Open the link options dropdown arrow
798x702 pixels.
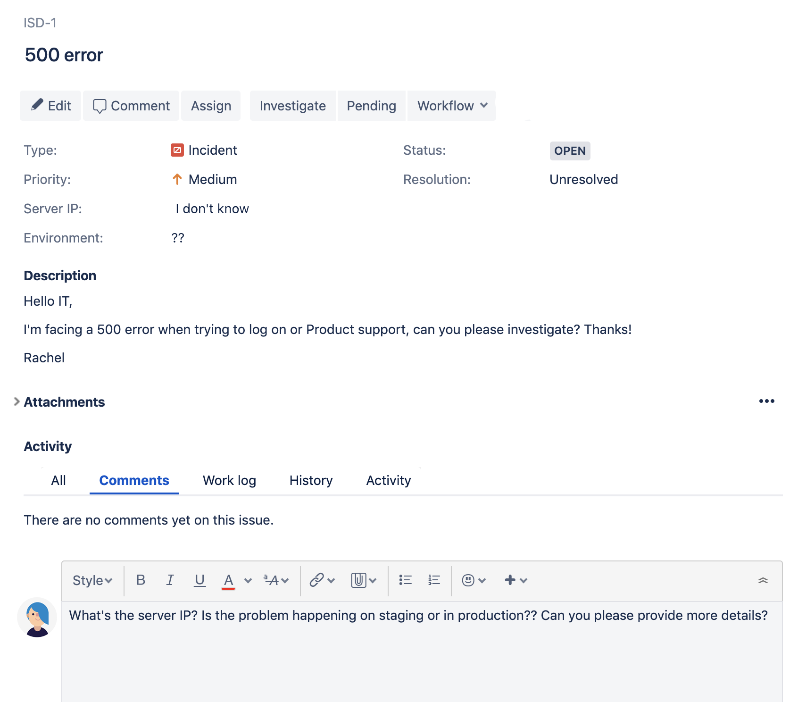pos(331,581)
